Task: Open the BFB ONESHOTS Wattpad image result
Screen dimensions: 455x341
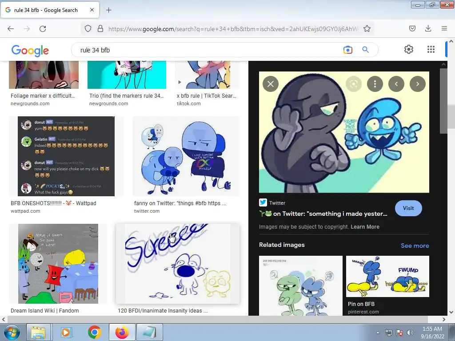Action: pos(66,156)
